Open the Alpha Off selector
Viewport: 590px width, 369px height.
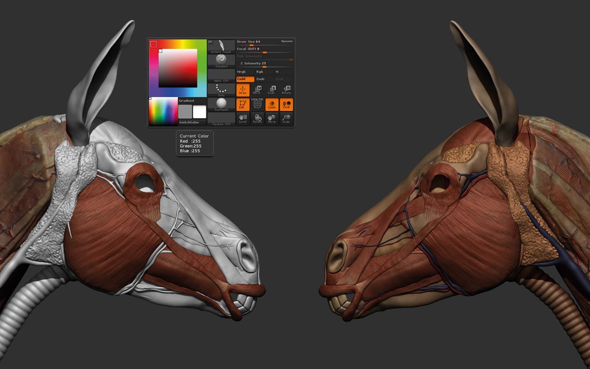coord(221,75)
